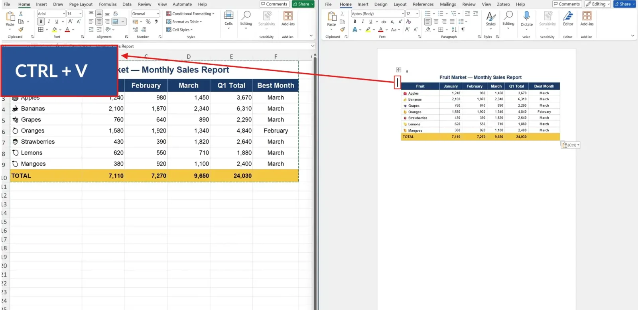Click Editing mode button in Word
Screen dimensions: 638x310
point(598,4)
